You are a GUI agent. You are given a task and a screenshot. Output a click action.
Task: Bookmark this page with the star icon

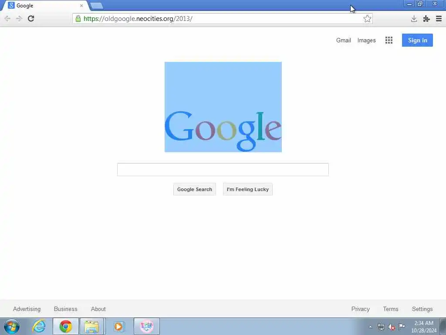[x=367, y=18]
